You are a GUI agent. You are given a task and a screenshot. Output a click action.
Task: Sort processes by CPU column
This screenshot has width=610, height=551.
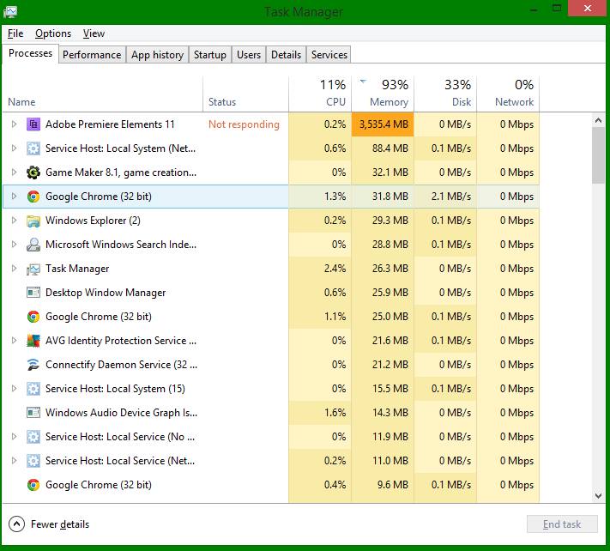coord(320,94)
